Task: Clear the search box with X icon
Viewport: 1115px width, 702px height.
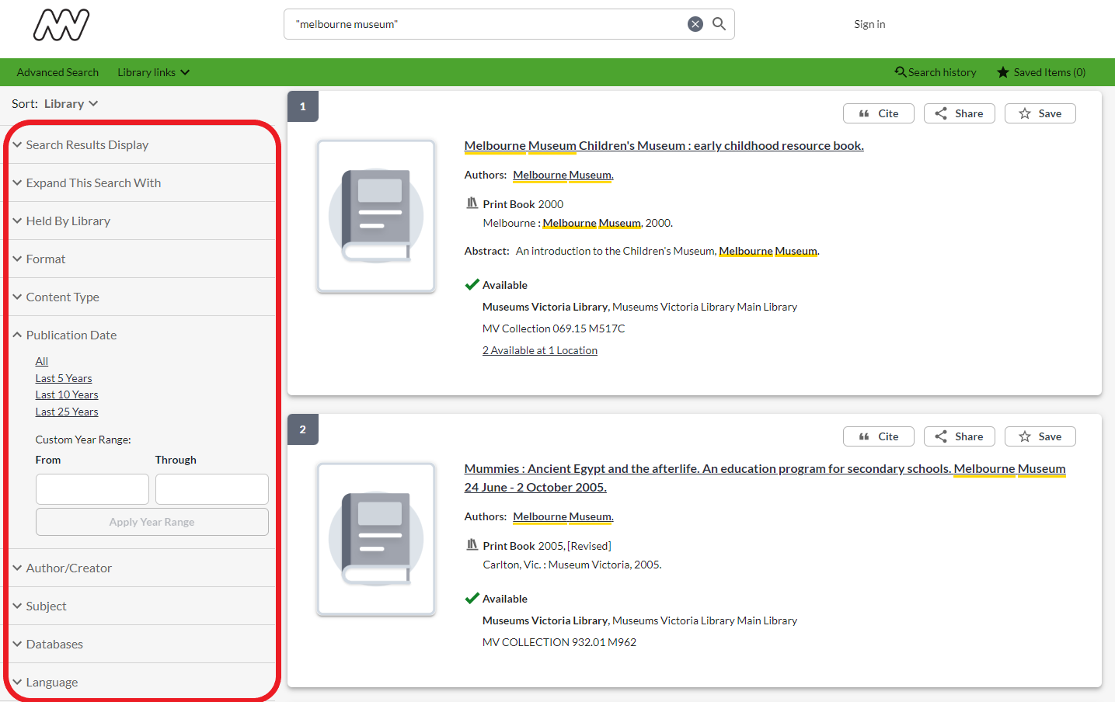Action: [x=695, y=24]
